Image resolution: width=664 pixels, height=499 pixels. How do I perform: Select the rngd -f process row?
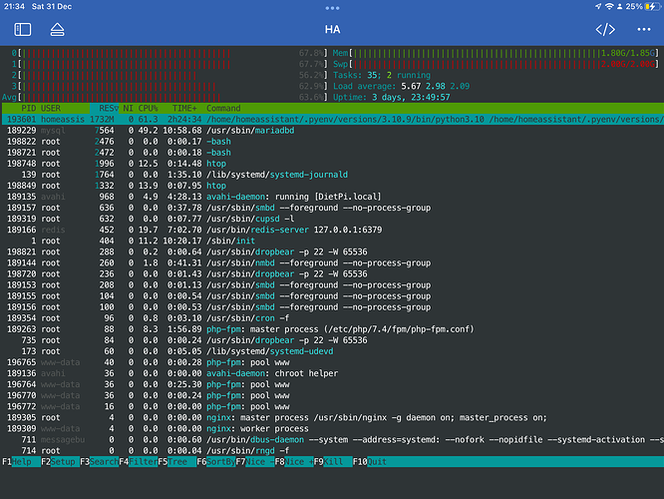(x=332, y=450)
